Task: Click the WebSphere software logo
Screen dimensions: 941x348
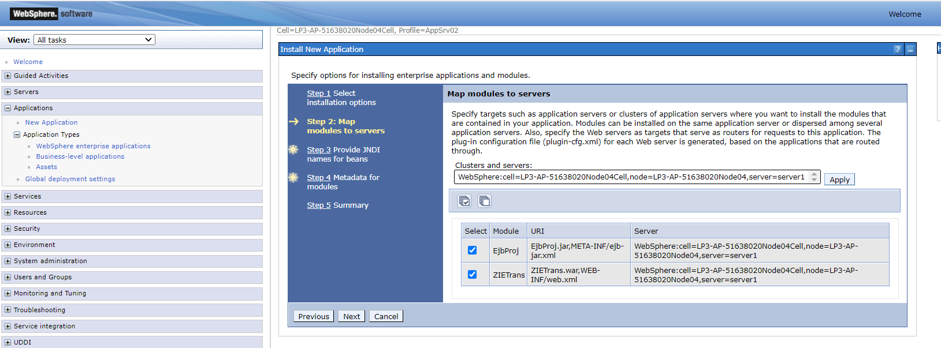Action: click(51, 14)
